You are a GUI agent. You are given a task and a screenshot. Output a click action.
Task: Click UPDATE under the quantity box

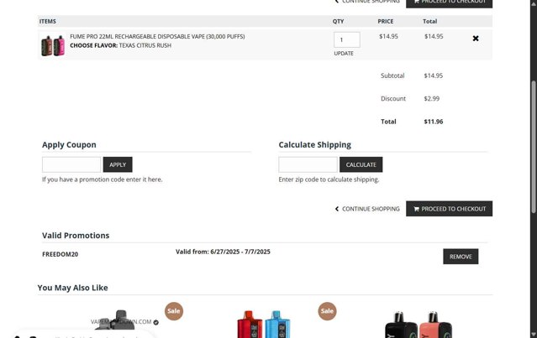coord(344,54)
